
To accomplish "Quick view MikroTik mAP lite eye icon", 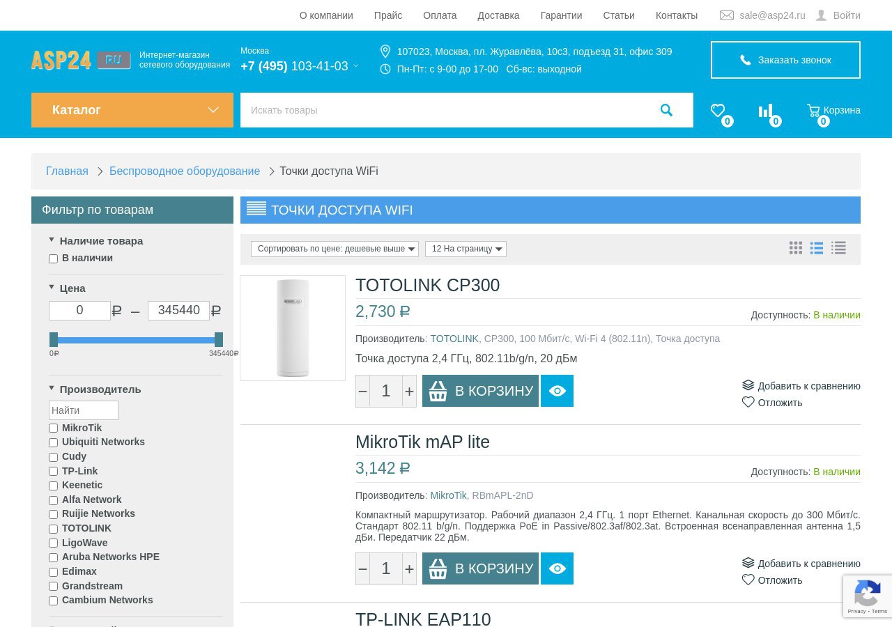I will point(557,568).
